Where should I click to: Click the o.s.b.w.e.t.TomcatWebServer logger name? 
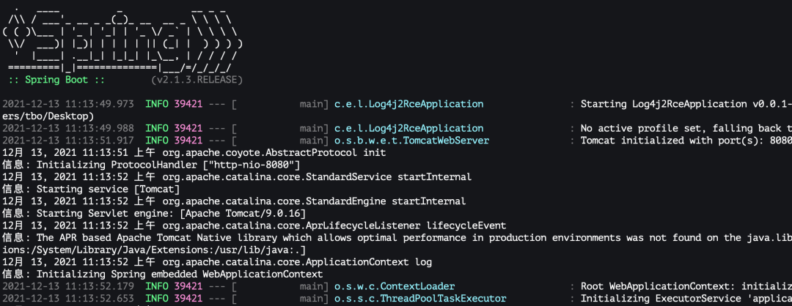(411, 140)
